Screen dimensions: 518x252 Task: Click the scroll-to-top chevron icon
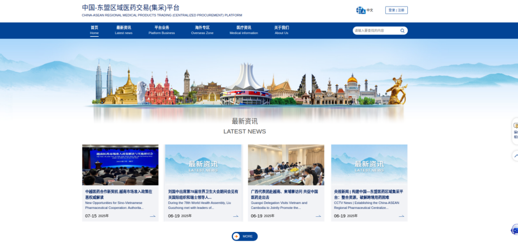(515, 156)
